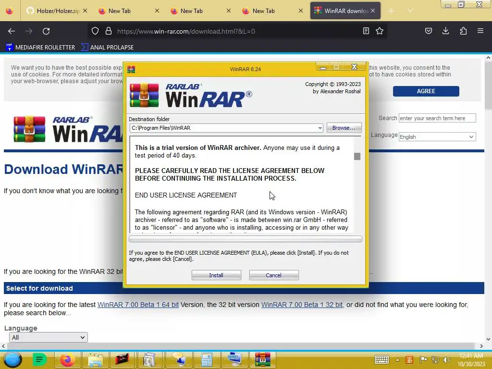Open the Language All dropdown
This screenshot has width=492, height=369.
pyautogui.click(x=49, y=337)
